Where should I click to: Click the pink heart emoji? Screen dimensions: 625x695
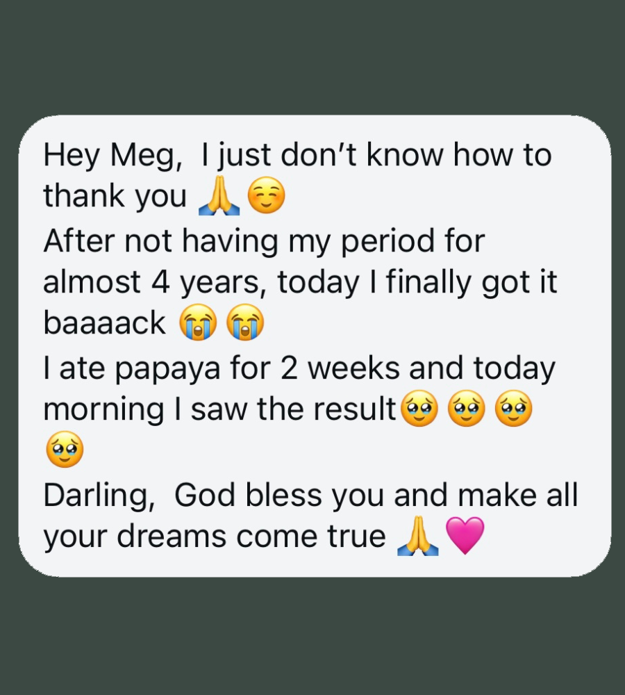465,535
